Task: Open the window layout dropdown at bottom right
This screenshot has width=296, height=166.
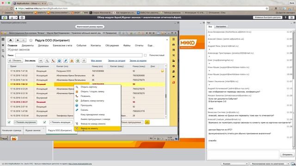Action: 270,164
